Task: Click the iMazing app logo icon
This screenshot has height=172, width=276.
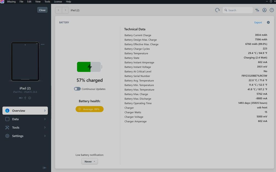Action: pos(2,2)
